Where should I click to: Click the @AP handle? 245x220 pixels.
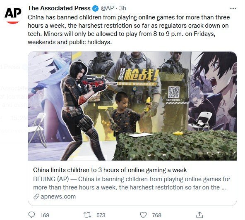(x=107, y=8)
